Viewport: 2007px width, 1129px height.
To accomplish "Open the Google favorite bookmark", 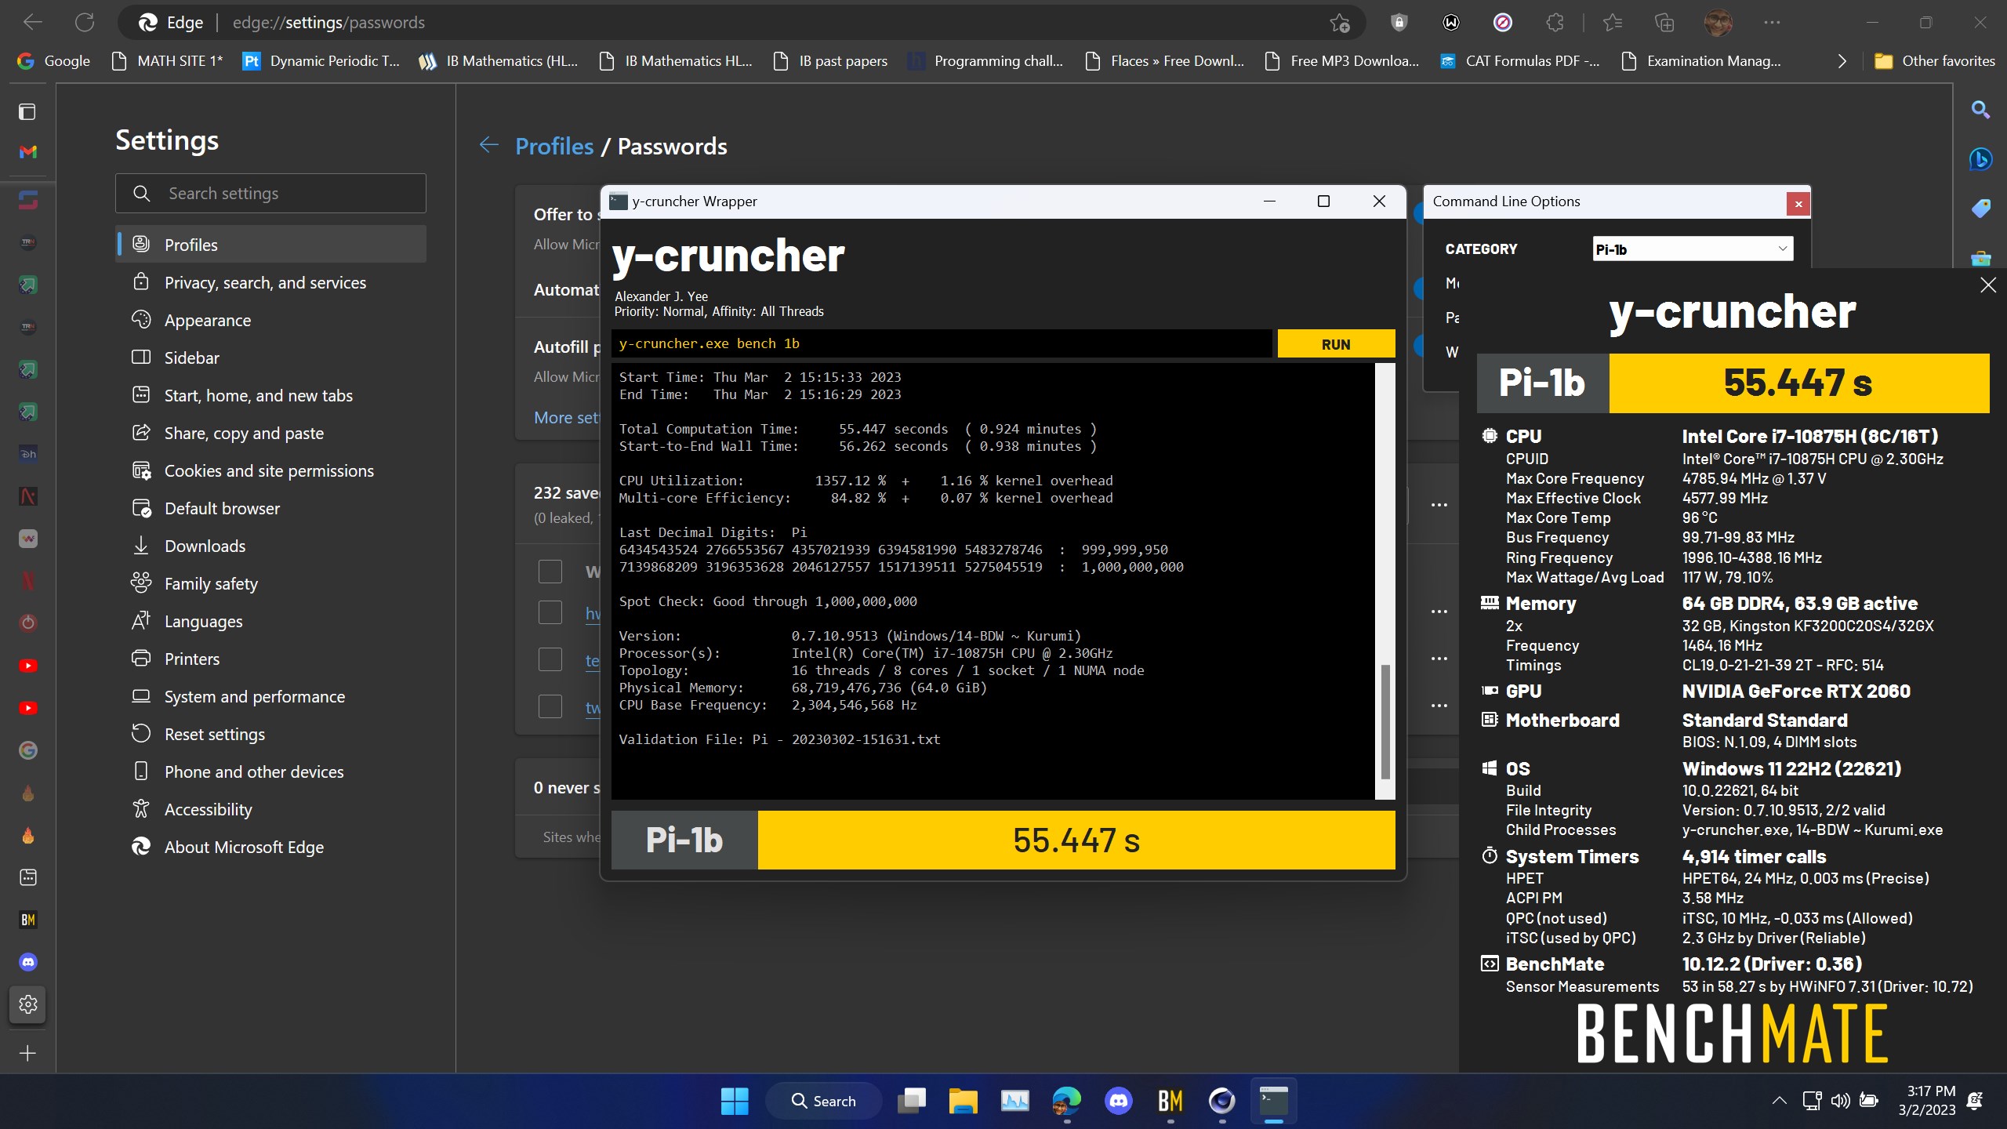I will tap(53, 61).
